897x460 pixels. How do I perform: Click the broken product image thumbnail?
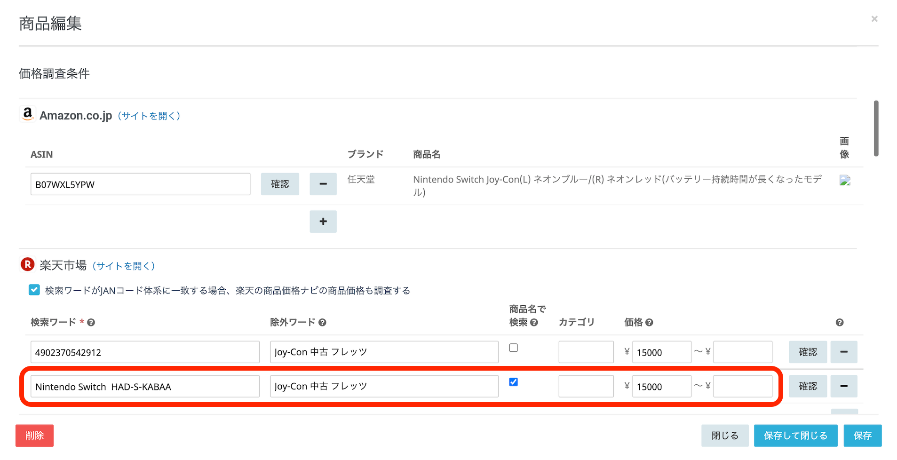coord(845,181)
